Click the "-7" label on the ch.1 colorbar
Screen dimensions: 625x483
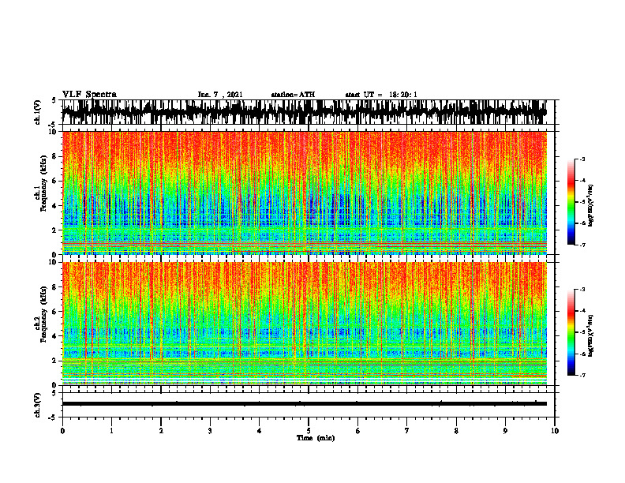[582, 245]
